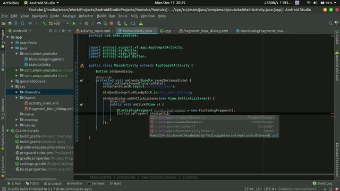Click the Ubuntu Activities button
This screenshot has height=191, width=340.
point(11,3)
